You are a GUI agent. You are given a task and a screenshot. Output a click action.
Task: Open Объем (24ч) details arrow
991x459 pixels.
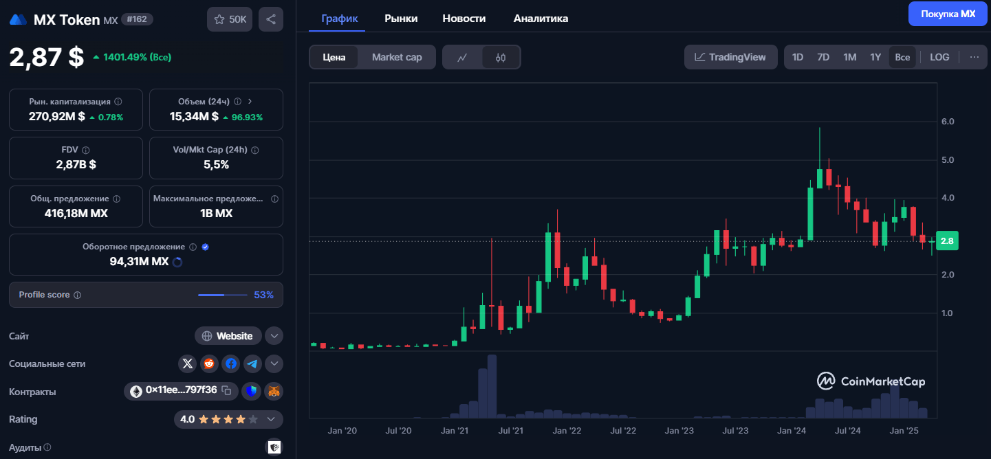250,102
